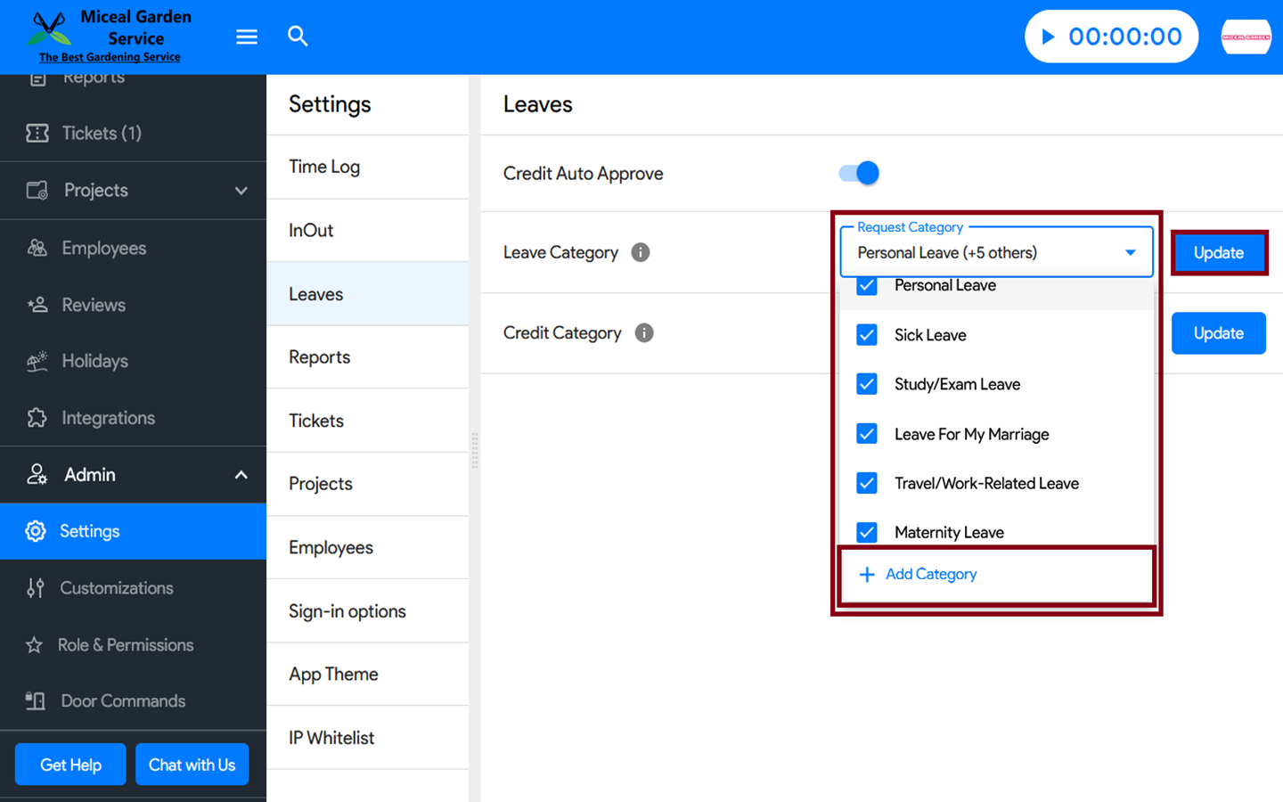The height and width of the screenshot is (802, 1283).
Task: Click the Chat with Us button
Action: pyautogui.click(x=192, y=765)
